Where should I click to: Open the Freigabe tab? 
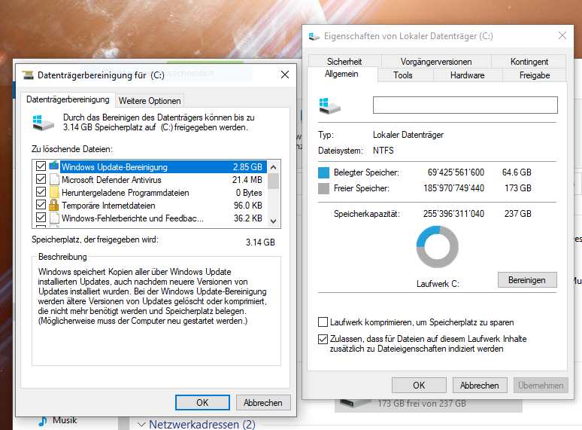(535, 75)
